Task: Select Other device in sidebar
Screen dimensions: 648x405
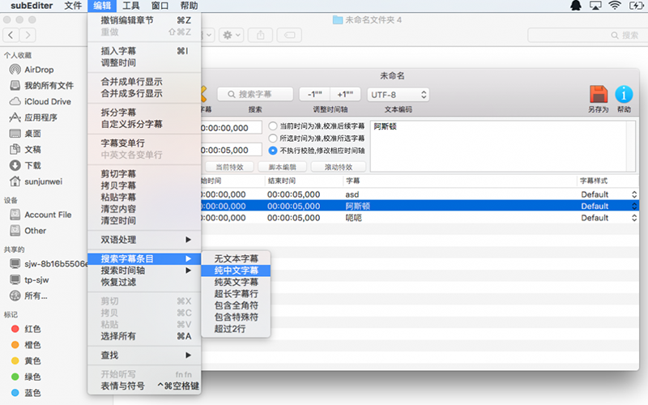Action: pos(28,231)
